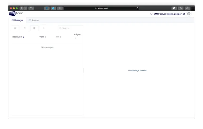Reload the page in Safari

coord(137,8)
